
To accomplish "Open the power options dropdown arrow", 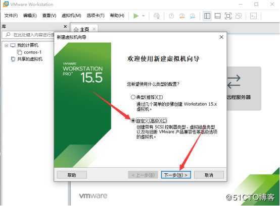I will tap(143, 16).
